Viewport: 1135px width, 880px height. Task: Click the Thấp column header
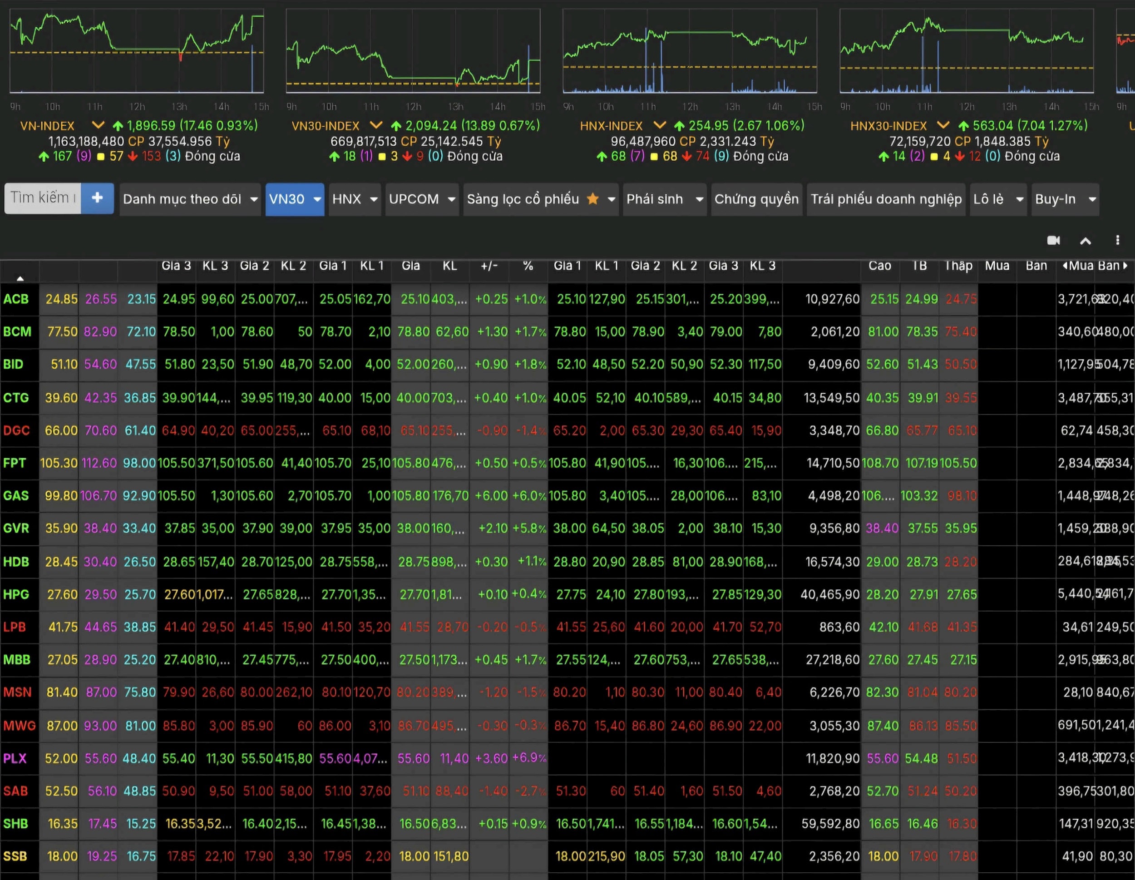pos(958,266)
